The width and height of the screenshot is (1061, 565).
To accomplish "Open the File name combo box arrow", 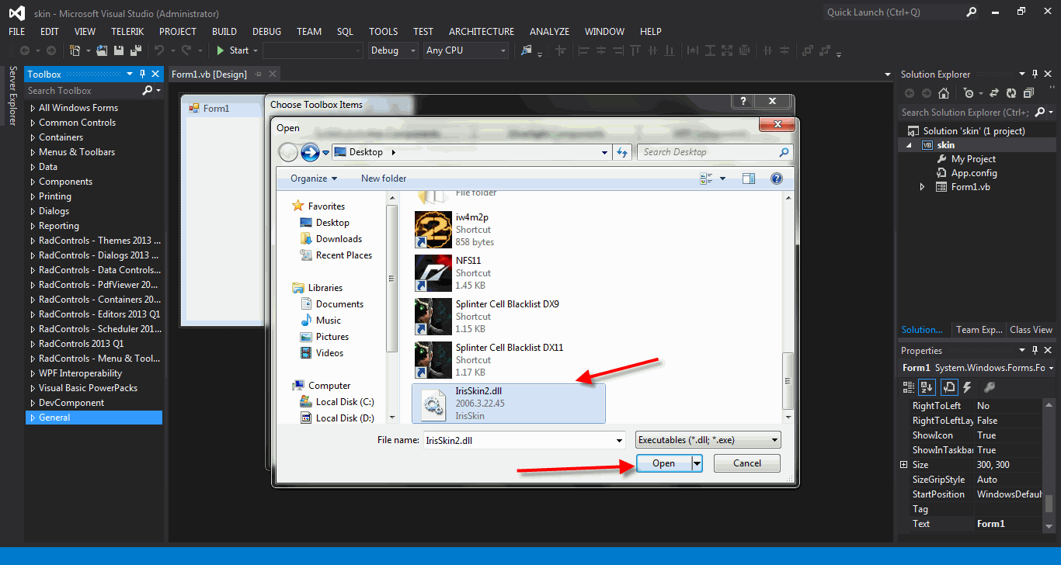I will click(619, 440).
